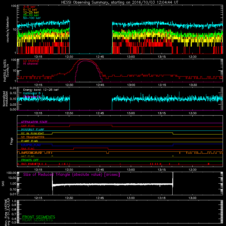The image size is (226, 226).
Task: Select the SAA FLAG label
Action: (x=28, y=149)
